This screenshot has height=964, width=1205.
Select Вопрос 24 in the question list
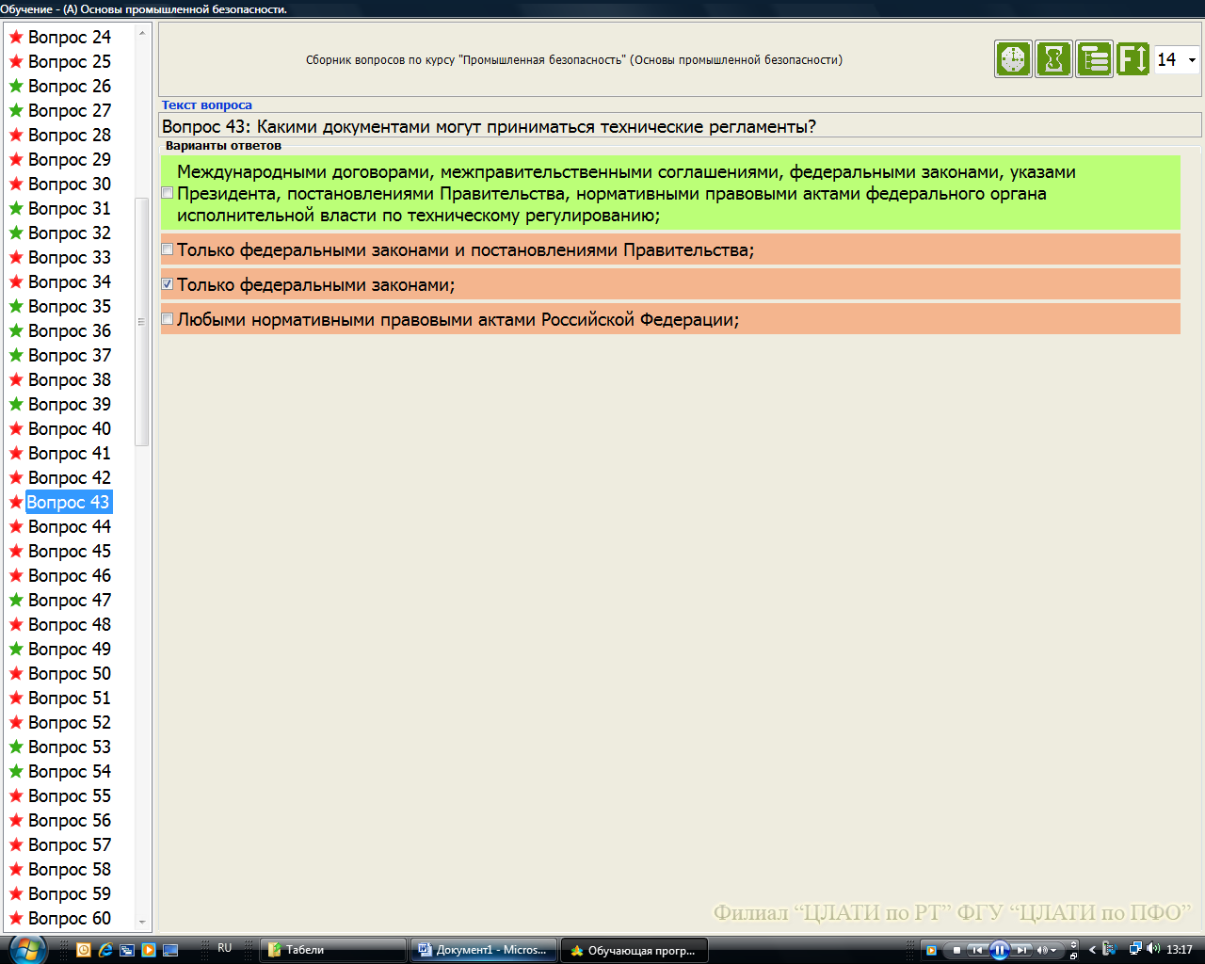pos(69,37)
